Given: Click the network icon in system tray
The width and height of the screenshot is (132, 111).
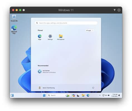Looking at the screenshot, I should (103, 95).
